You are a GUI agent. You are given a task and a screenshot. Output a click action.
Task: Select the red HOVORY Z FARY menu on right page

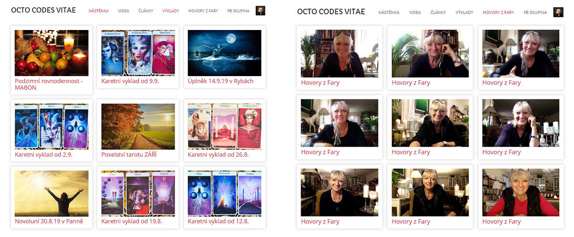point(498,12)
